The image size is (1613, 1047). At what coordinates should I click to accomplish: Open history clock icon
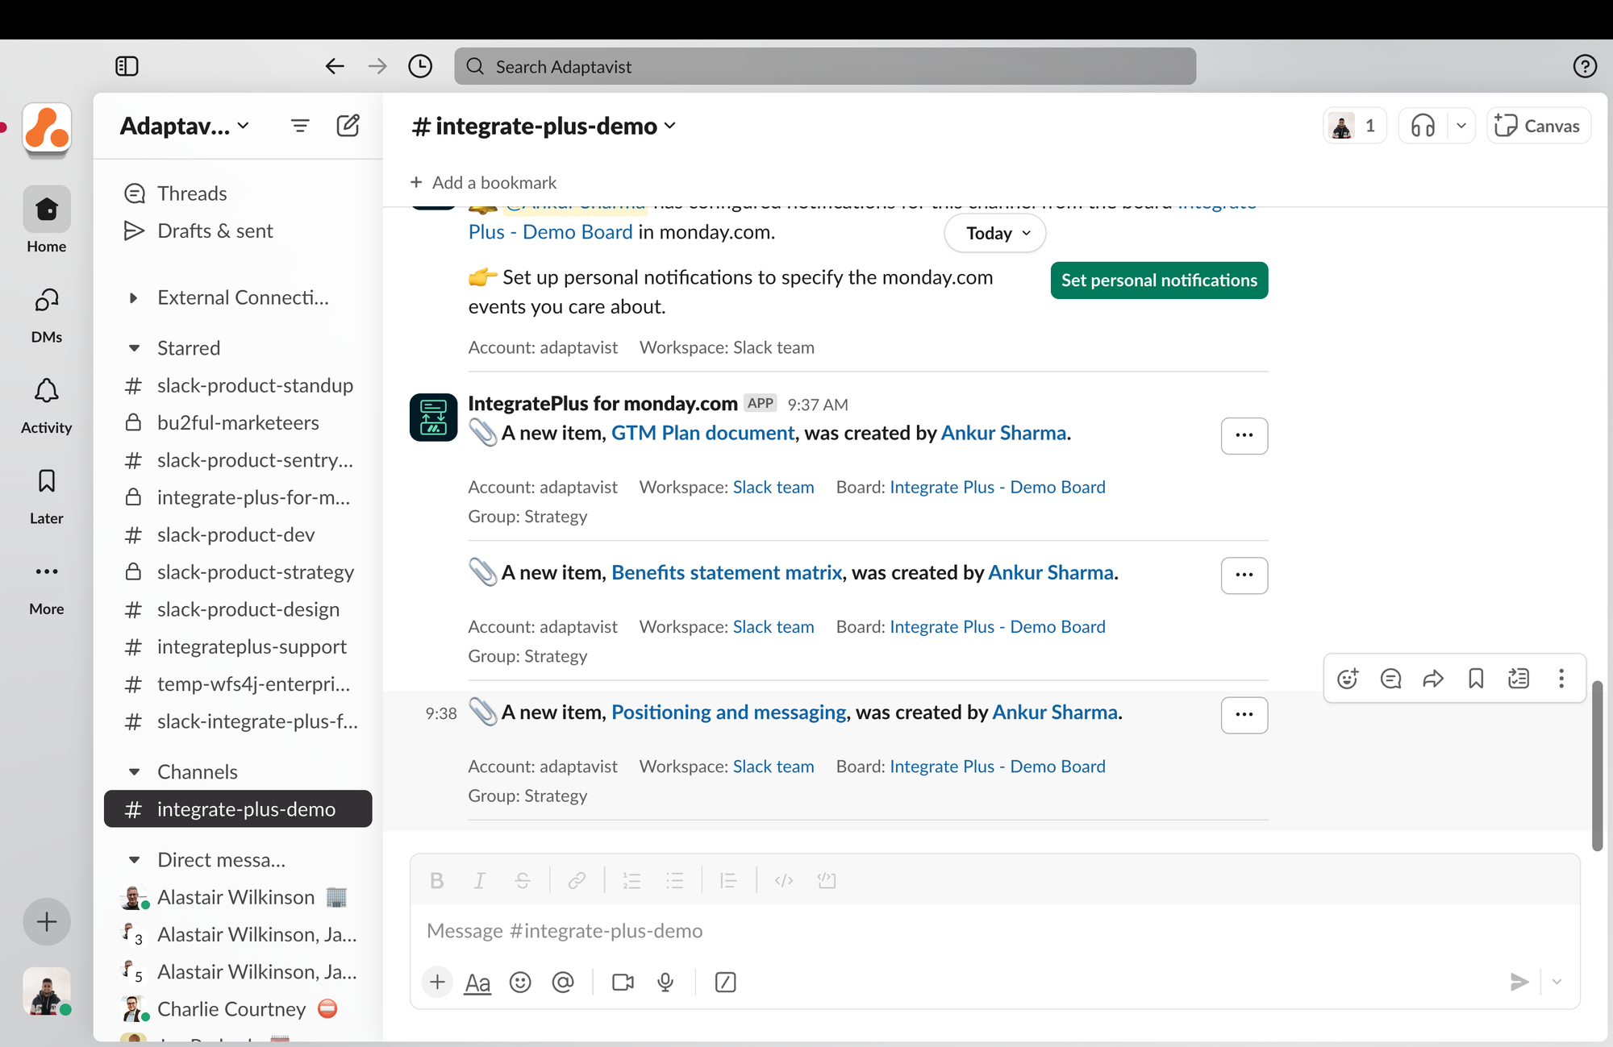[x=420, y=66]
